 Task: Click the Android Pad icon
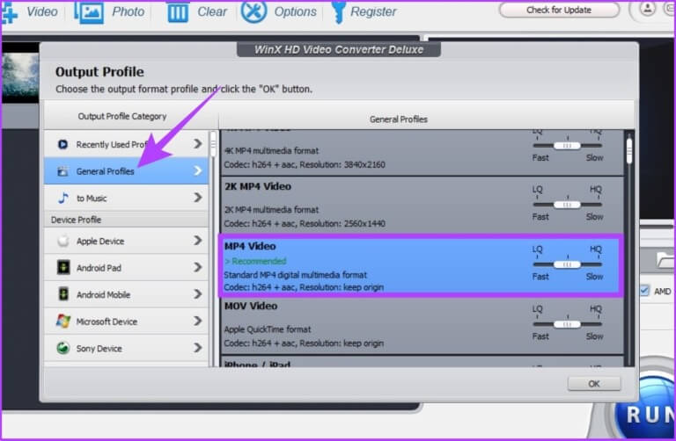tap(63, 268)
